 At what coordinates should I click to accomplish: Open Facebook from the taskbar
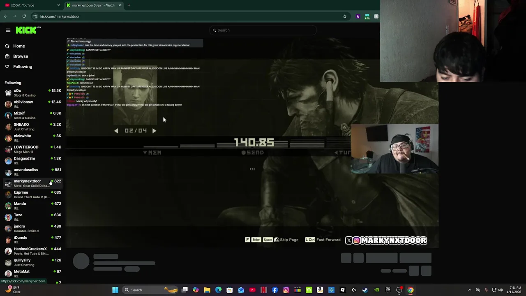click(x=275, y=290)
